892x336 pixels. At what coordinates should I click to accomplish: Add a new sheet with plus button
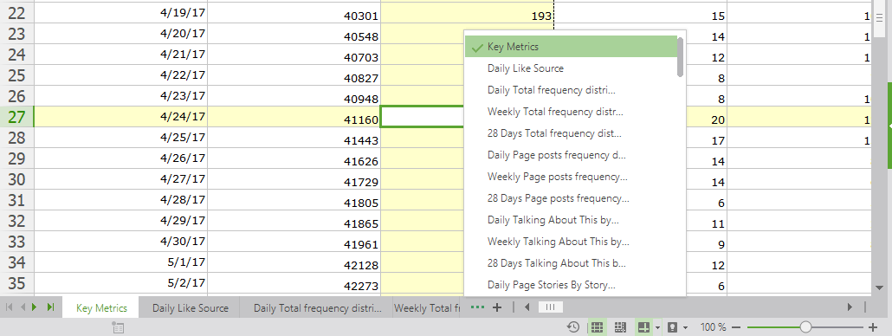point(496,307)
